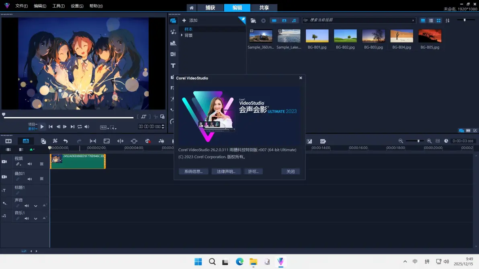The height and width of the screenshot is (269, 479).
Task: Open the 设置(S) menu
Action: (77, 6)
